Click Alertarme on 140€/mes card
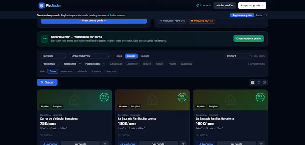 tap(128, 144)
